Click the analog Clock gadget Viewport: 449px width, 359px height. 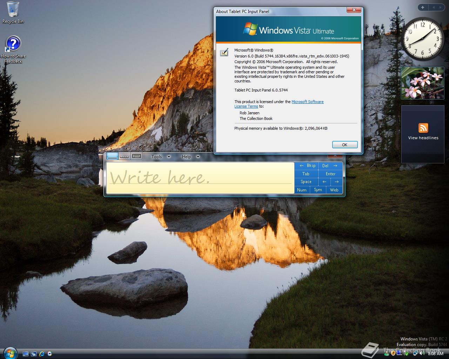[x=423, y=39]
